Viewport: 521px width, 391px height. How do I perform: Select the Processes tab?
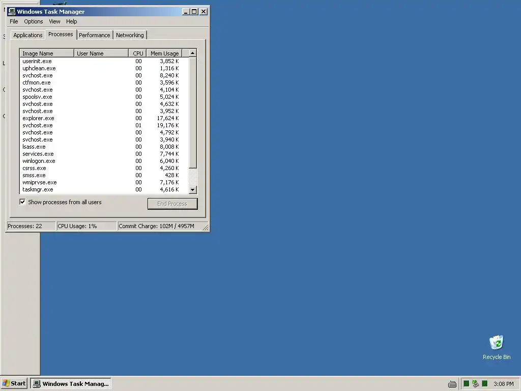61,35
